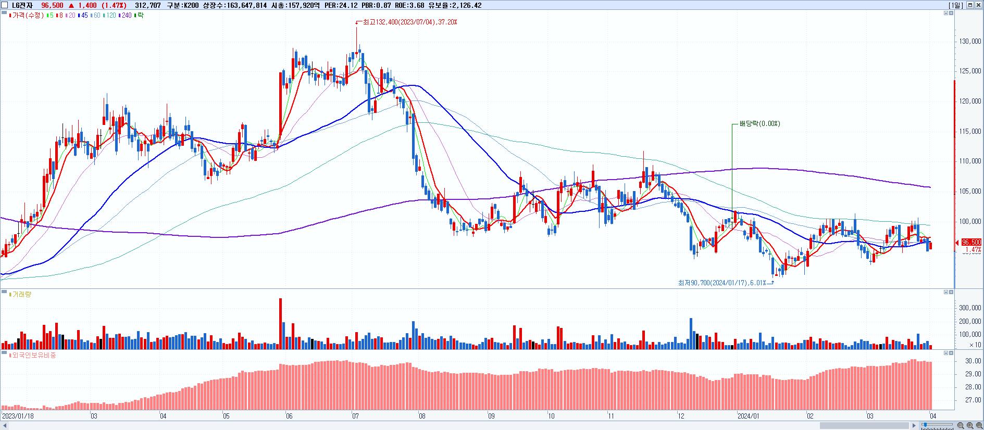
Task: Click the 시총:157,920억 header value
Action: [295, 5]
